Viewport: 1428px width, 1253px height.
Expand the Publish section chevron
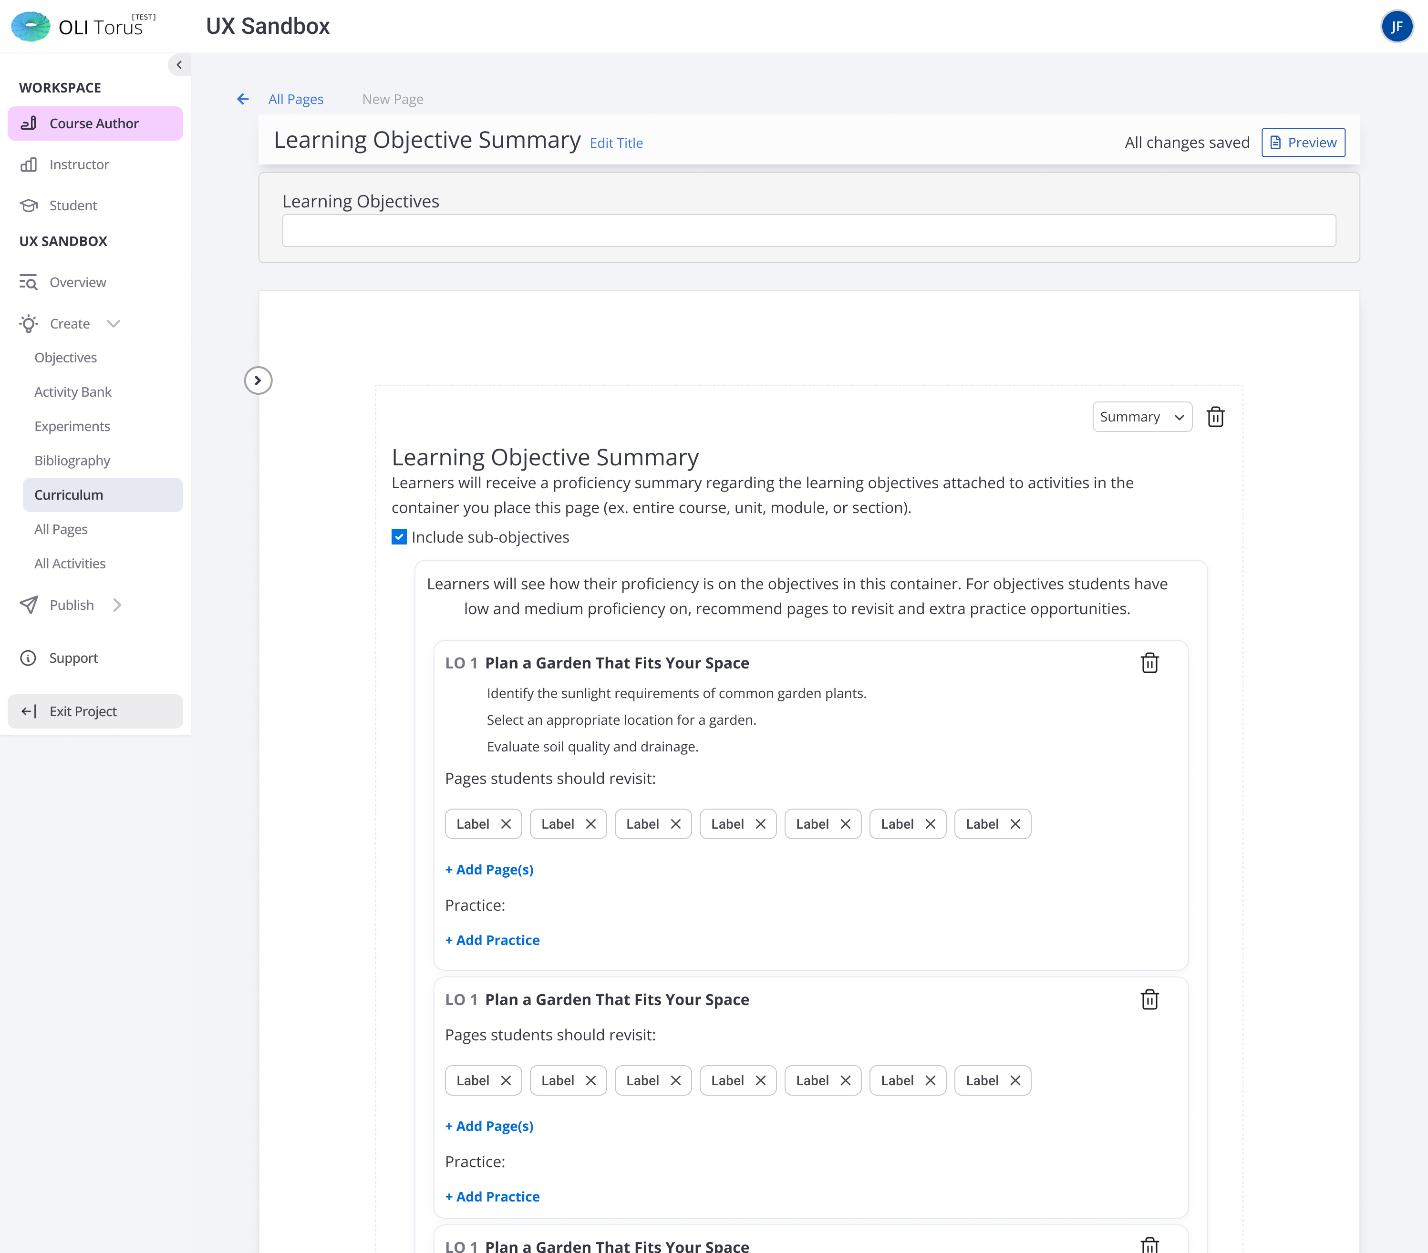pyautogui.click(x=117, y=605)
